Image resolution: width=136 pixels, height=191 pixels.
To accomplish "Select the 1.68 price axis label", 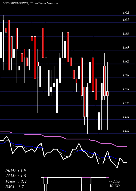I will pyautogui.click(x=126, y=117).
